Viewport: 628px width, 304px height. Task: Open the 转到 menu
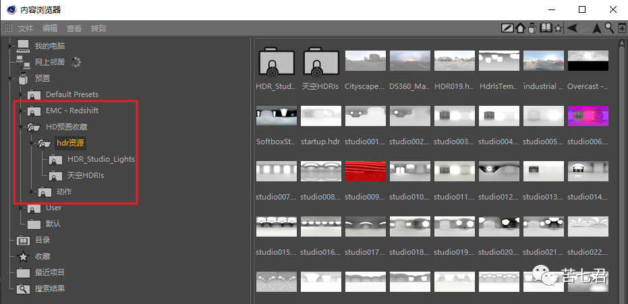click(98, 28)
